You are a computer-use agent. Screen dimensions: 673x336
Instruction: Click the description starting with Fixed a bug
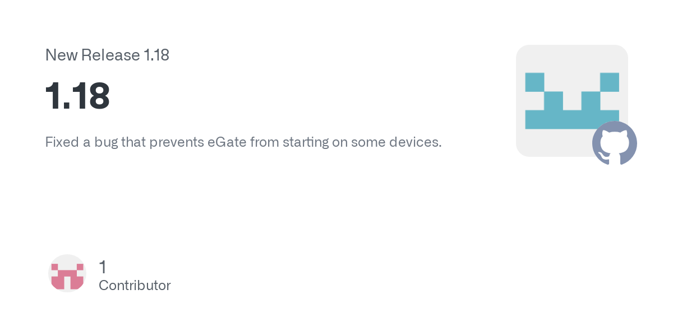(x=243, y=142)
